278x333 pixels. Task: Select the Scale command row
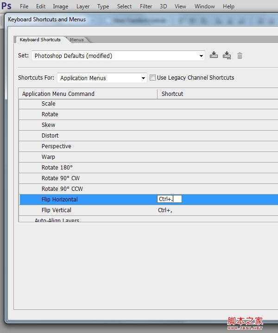pyautogui.click(x=148, y=104)
